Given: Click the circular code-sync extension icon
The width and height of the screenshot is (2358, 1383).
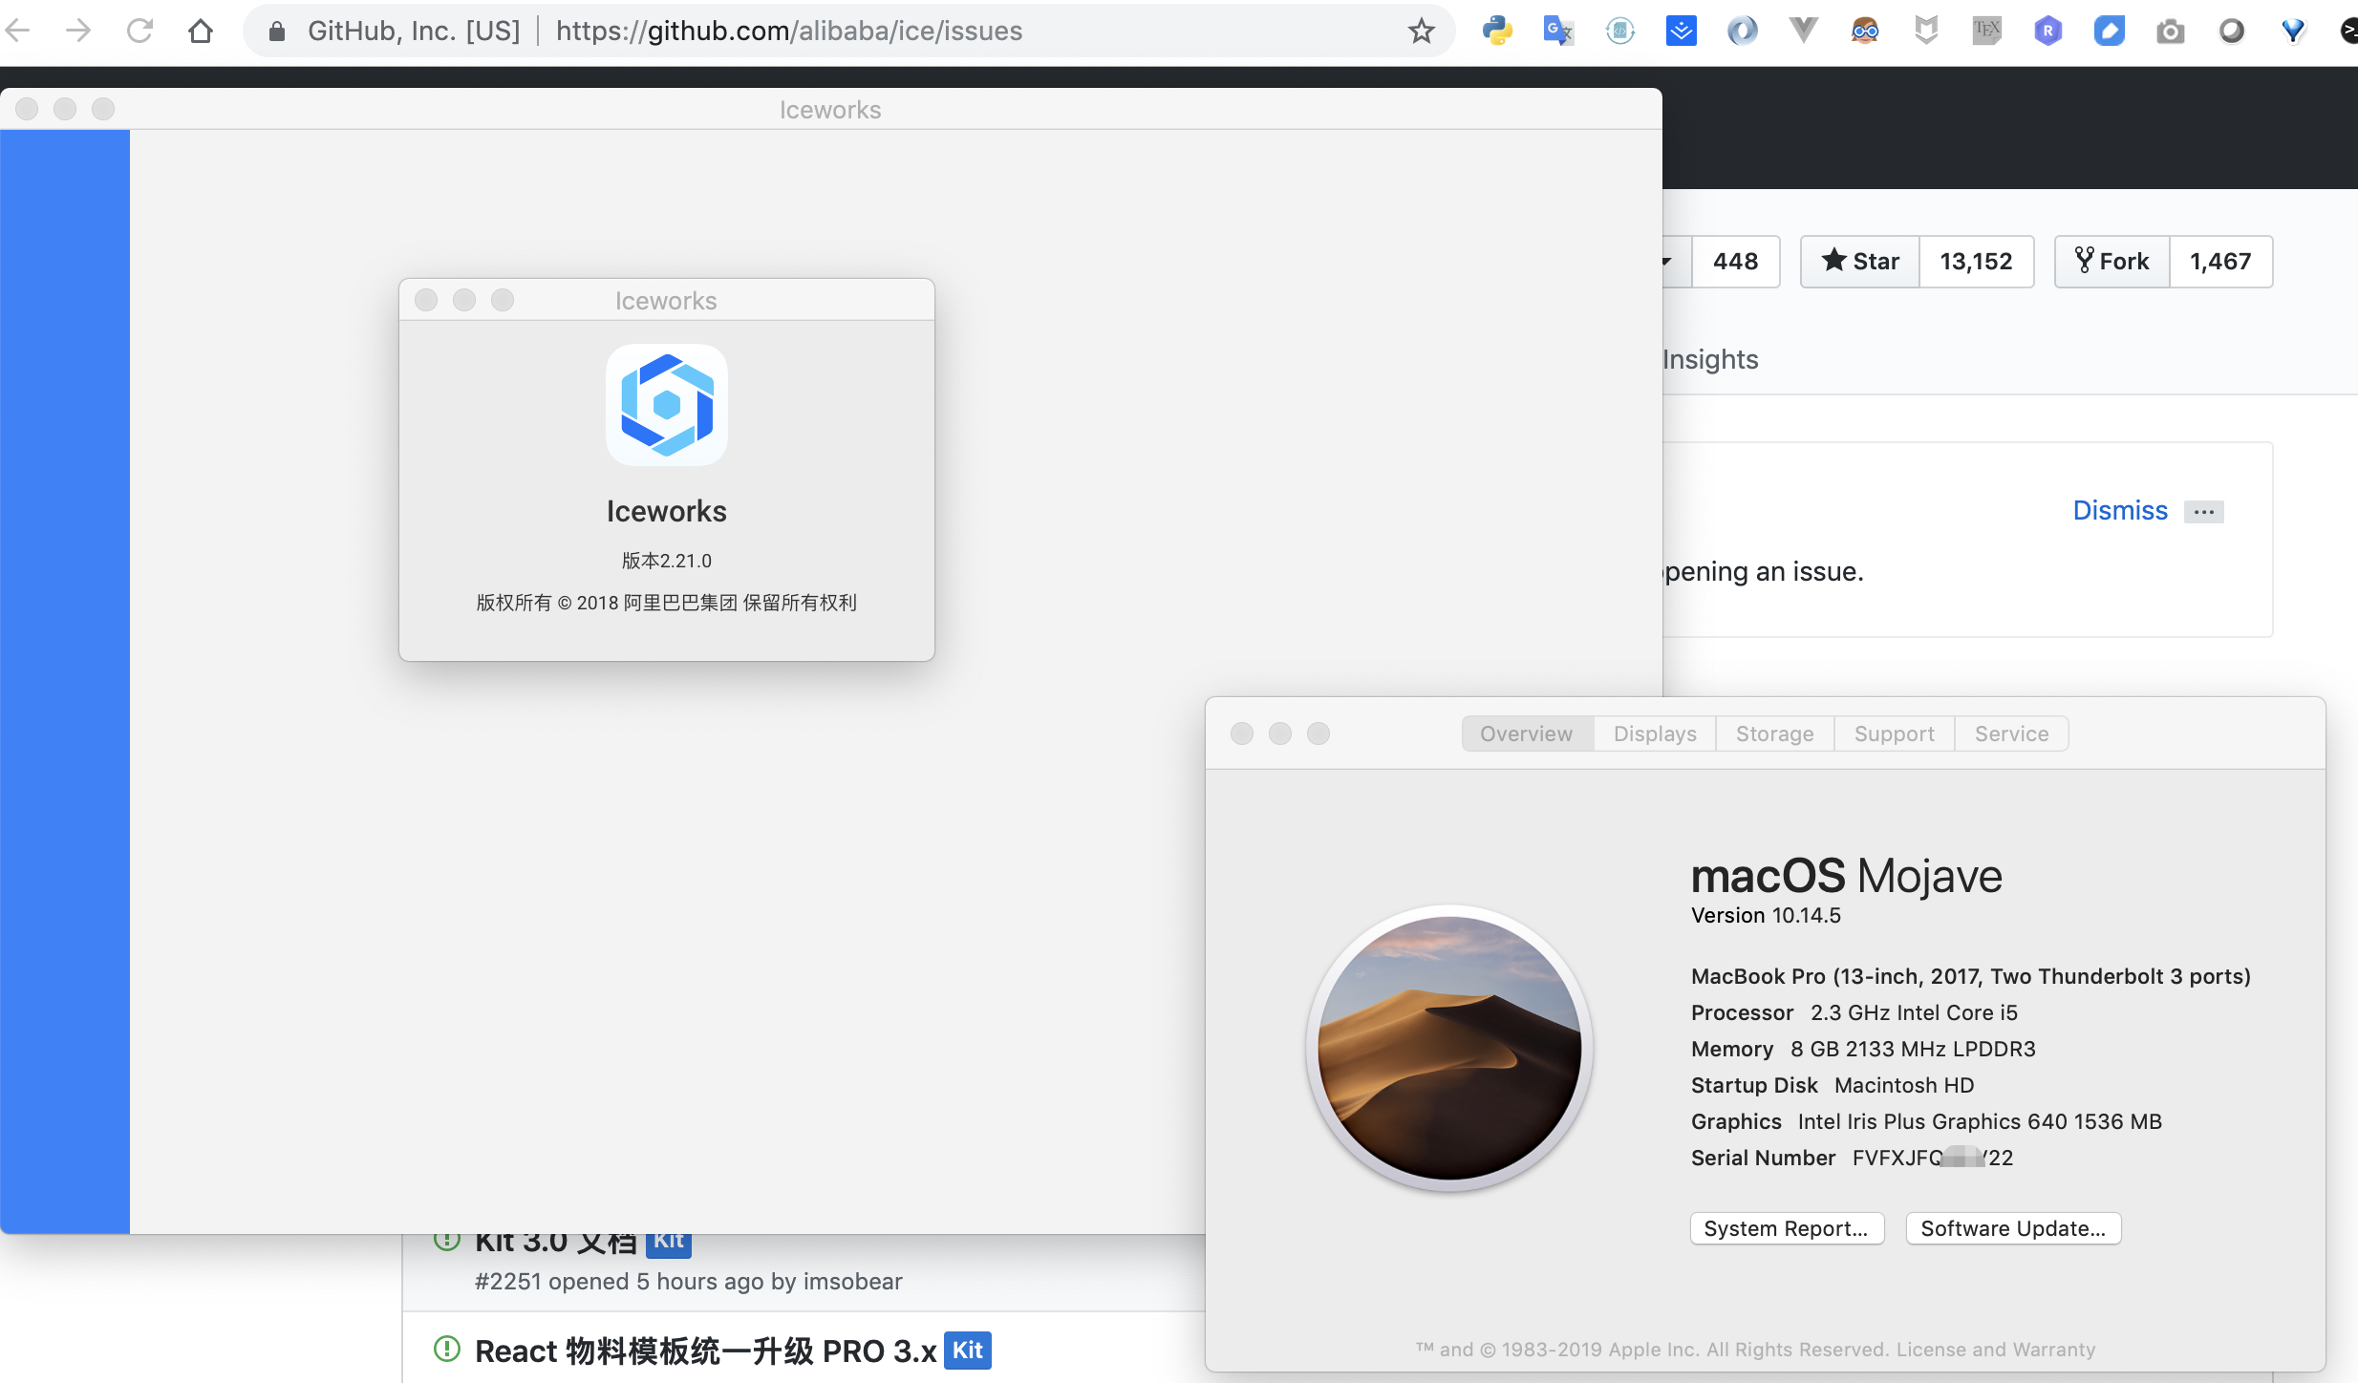Looking at the screenshot, I should coord(1619,31).
